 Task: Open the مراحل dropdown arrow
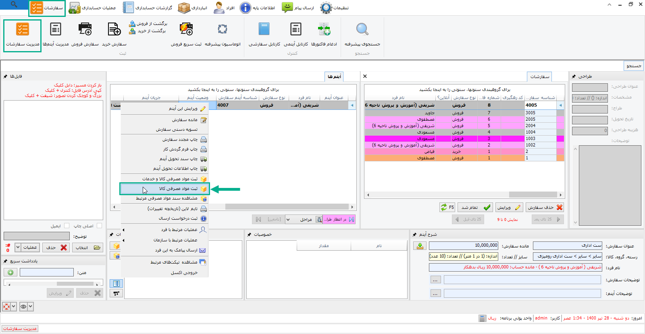288,219
